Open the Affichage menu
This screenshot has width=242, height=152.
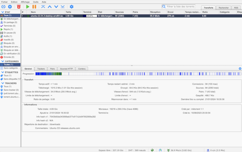(x=25, y=2)
